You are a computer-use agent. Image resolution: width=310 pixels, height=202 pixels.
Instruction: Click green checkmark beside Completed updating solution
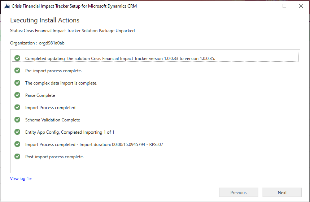(17, 58)
